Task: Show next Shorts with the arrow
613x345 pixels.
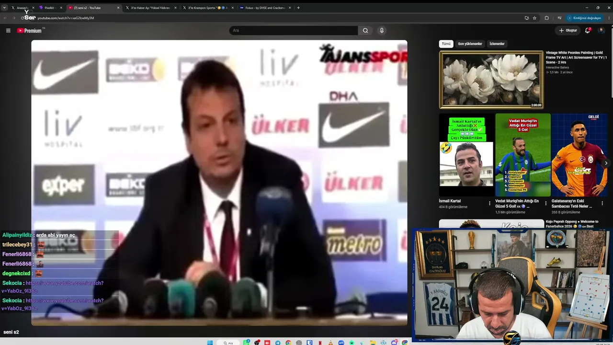Action: (x=606, y=163)
